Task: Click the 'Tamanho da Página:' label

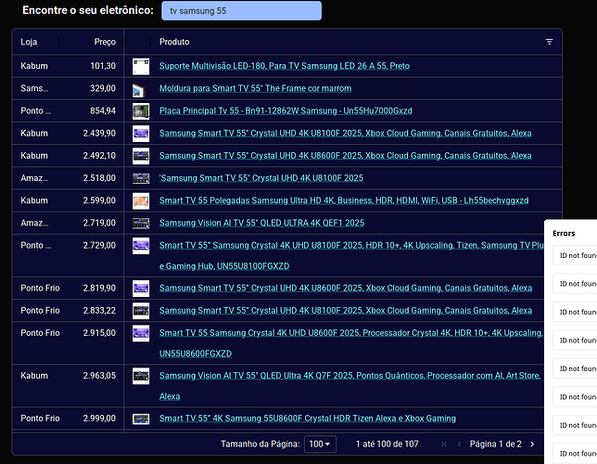Action: tap(260, 445)
